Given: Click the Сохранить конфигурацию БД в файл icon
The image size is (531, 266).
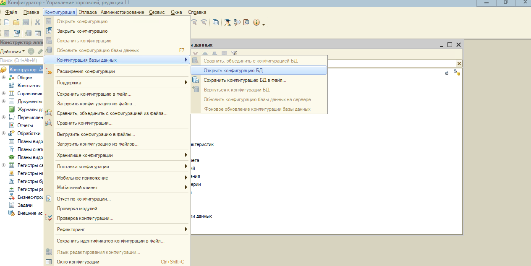Looking at the screenshot, I should pyautogui.click(x=196, y=80).
